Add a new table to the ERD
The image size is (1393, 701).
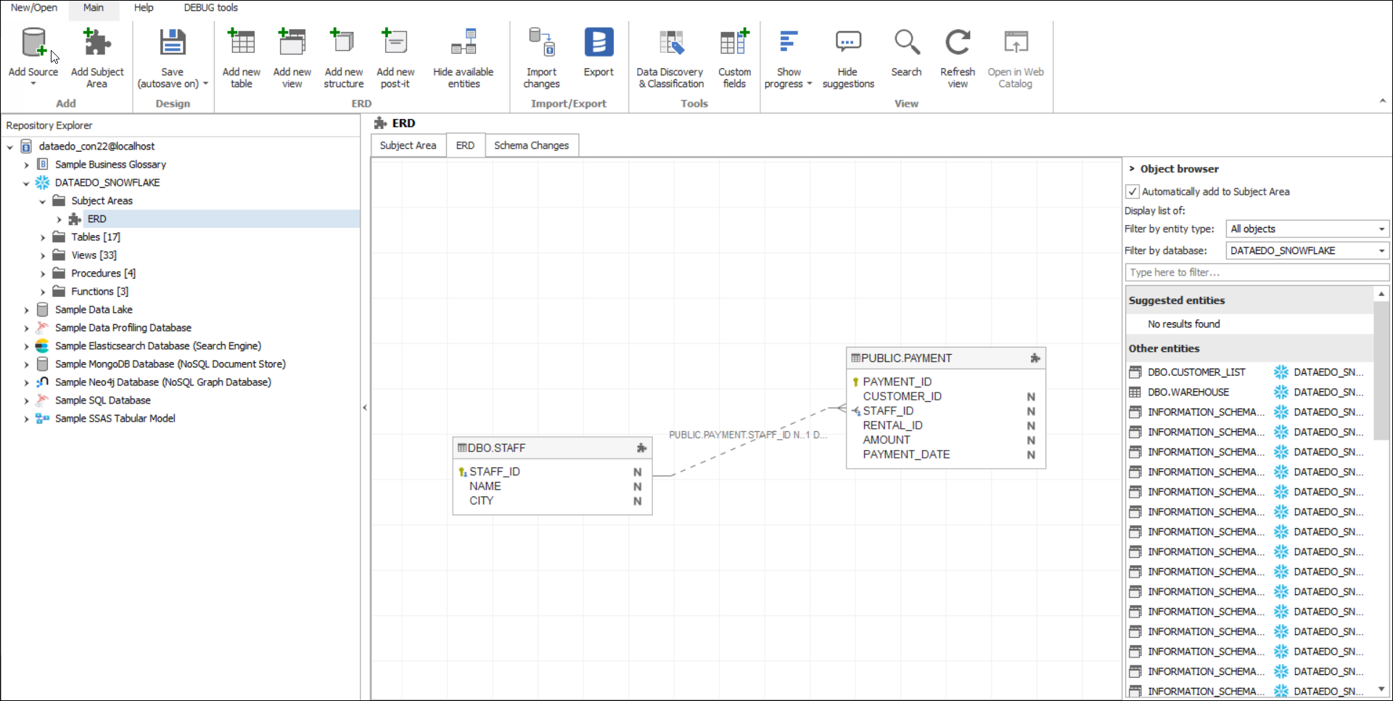click(242, 44)
